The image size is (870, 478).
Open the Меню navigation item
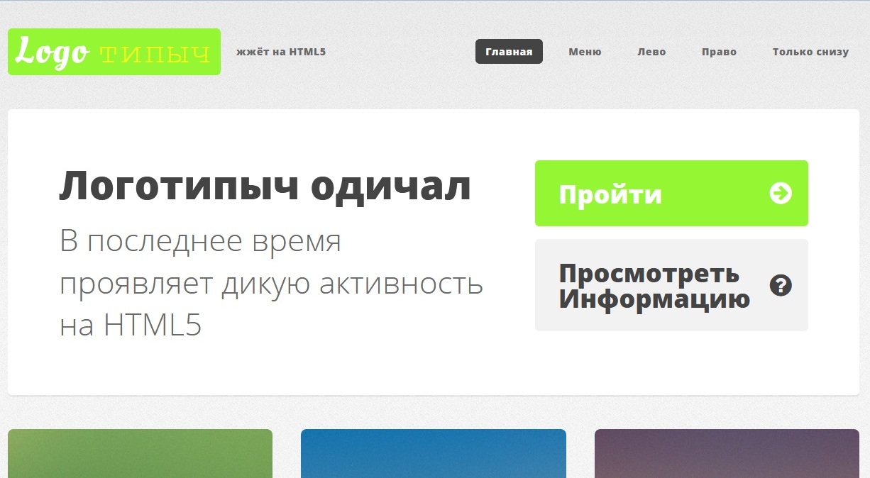pos(585,52)
